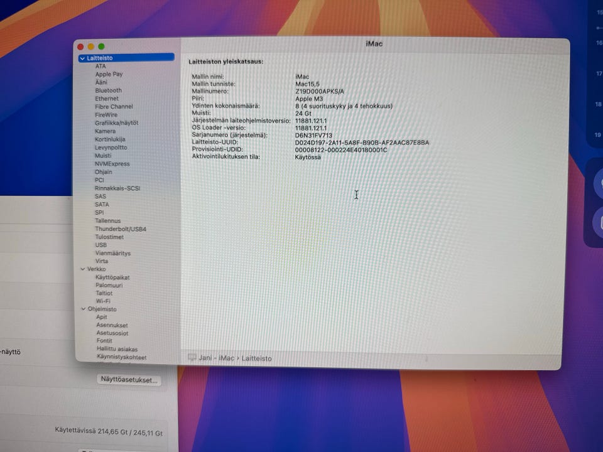Select Käyttöpaikat under Verkko
This screenshot has height=452, width=603.
[112, 277]
